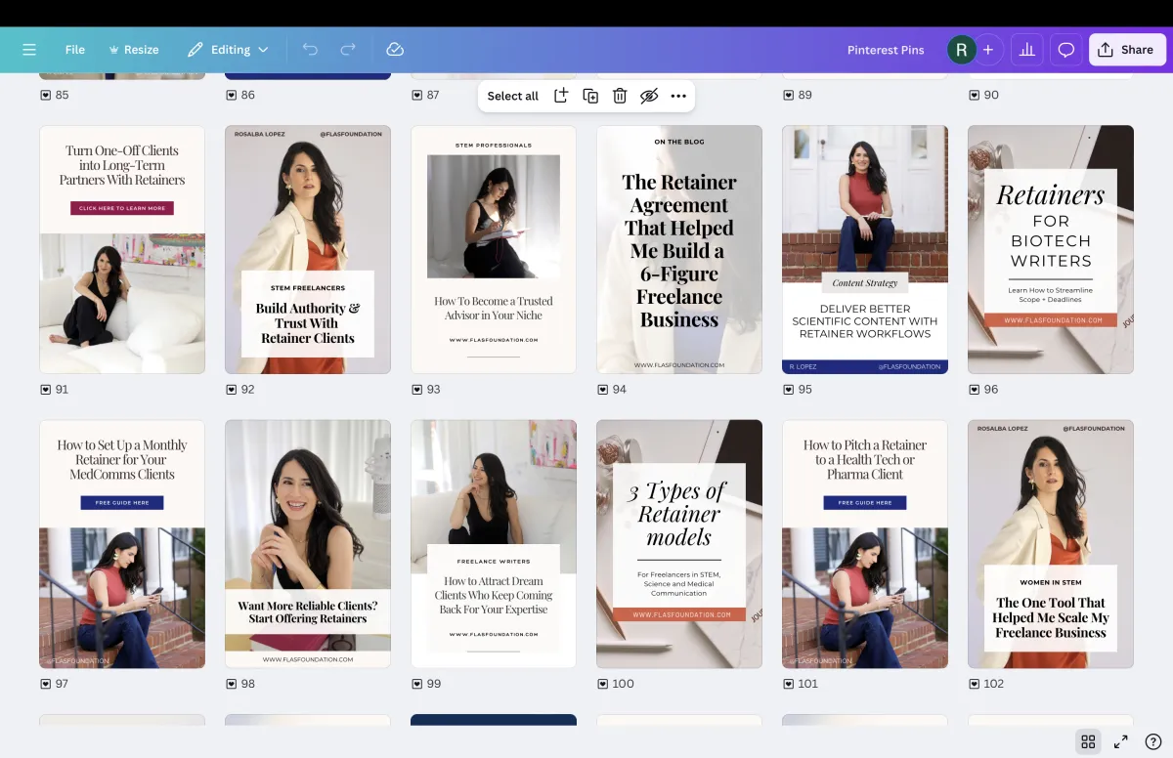Open the R profile avatar
1173x758 pixels.
tap(962, 50)
